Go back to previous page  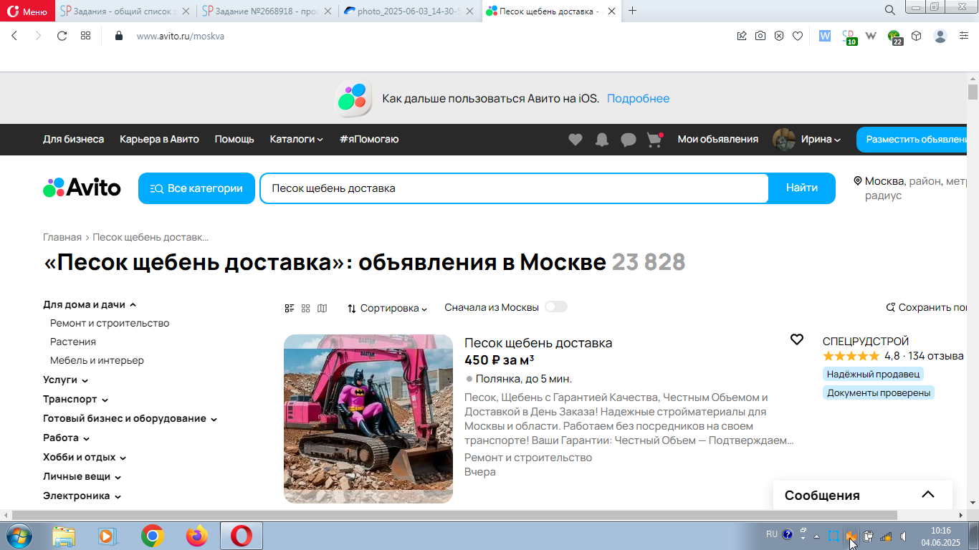[14, 36]
